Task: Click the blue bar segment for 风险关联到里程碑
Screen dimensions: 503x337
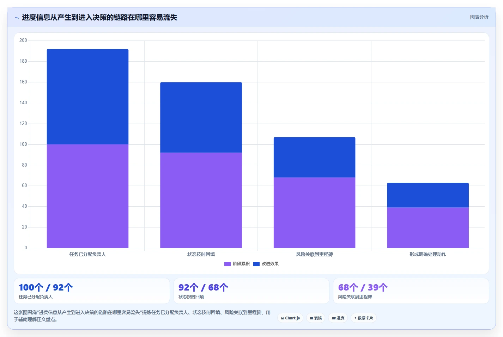Action: pos(314,157)
